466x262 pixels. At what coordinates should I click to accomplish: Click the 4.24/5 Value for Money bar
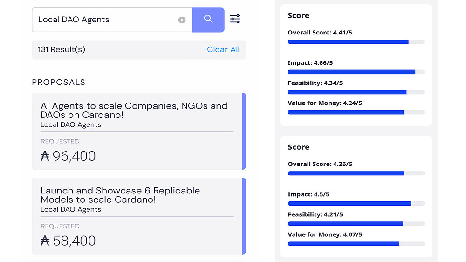[x=356, y=112]
